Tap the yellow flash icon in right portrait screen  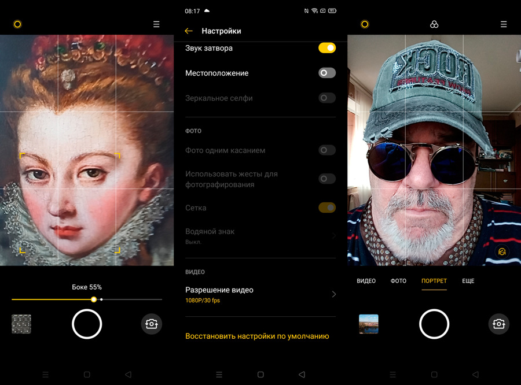[x=365, y=24]
